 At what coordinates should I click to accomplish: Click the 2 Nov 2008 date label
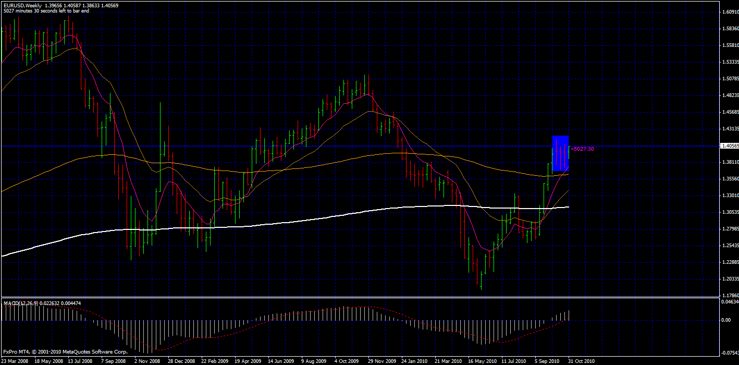147,361
